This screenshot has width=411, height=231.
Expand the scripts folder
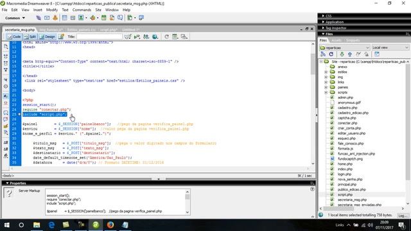coord(326,92)
